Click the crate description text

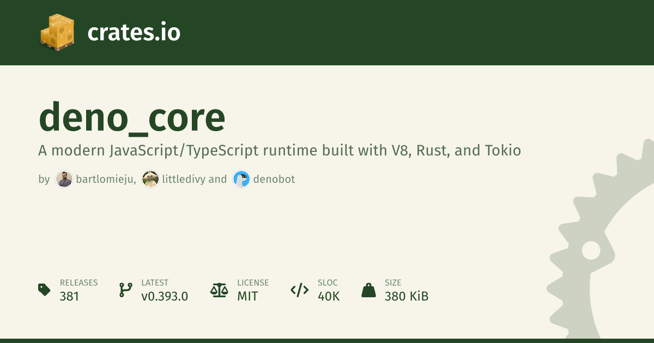coord(279,150)
